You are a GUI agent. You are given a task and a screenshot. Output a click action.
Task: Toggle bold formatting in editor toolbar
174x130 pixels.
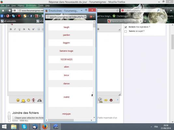[11, 29]
